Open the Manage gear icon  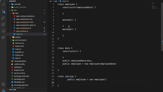(3, 91)
